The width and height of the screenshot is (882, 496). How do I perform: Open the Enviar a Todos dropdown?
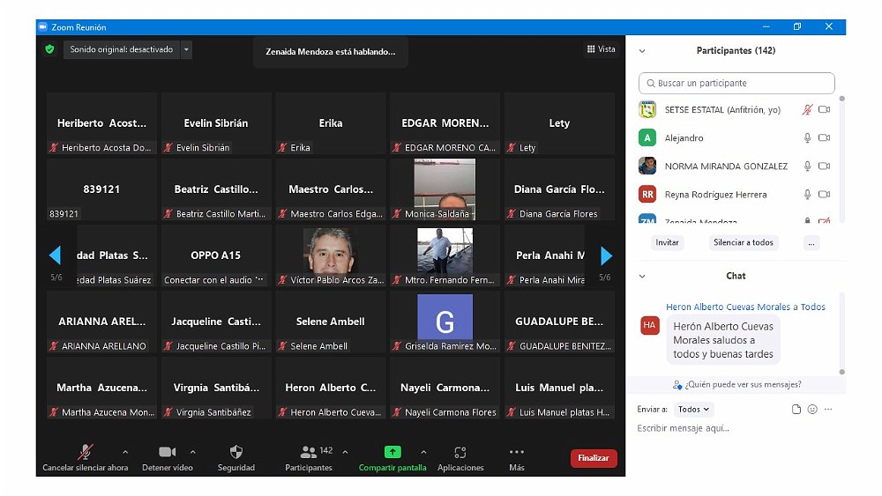(x=693, y=409)
